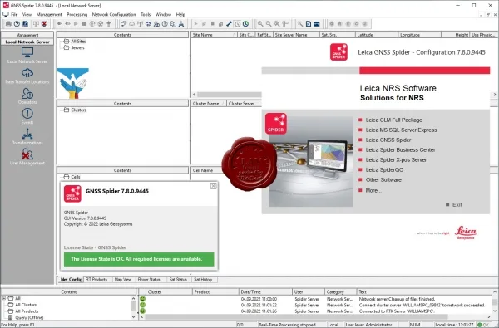Click the zoom in magnifier toolbar icon
This screenshot has width=499, height=328.
click(260, 24)
